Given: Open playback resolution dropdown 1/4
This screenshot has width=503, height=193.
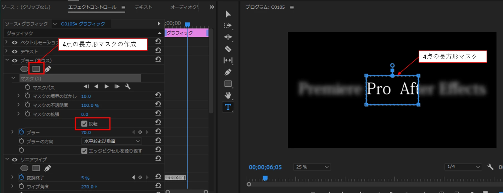Looking at the screenshot, I should pos(463,167).
